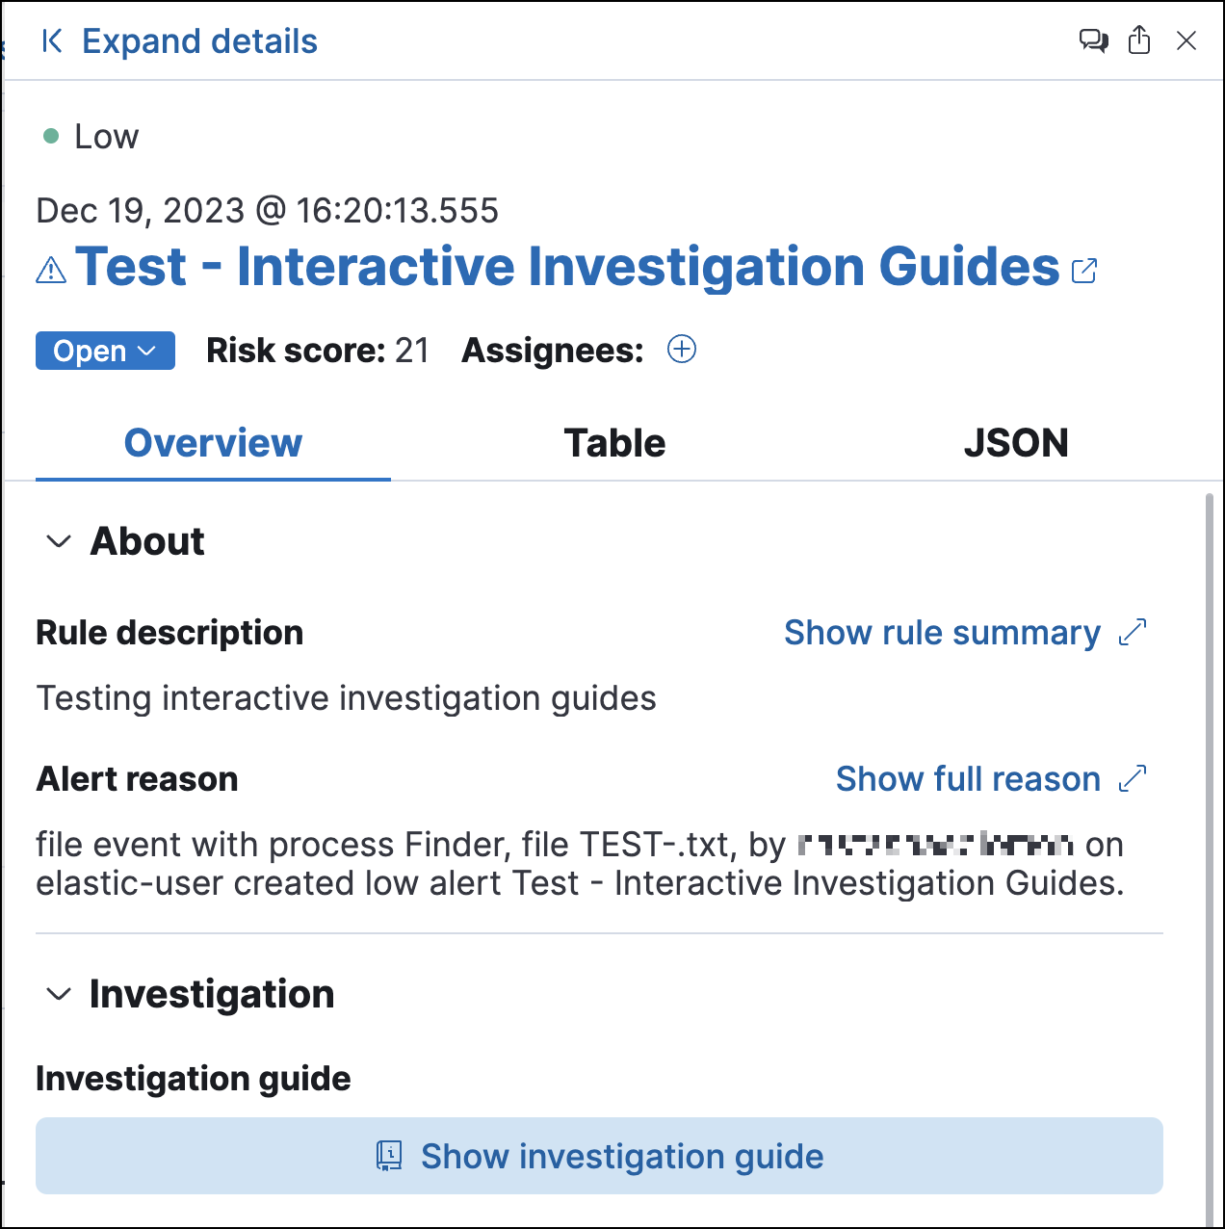Click the popout icon beside Show full reason
This screenshot has width=1225, height=1229.
pos(1134,776)
